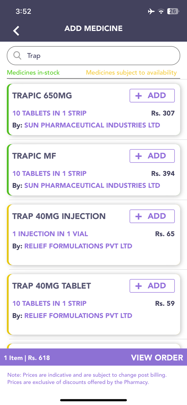This screenshot has width=187, height=405.
Task: Click the plus icon on TRAPIC 650MG
Action: click(x=139, y=95)
